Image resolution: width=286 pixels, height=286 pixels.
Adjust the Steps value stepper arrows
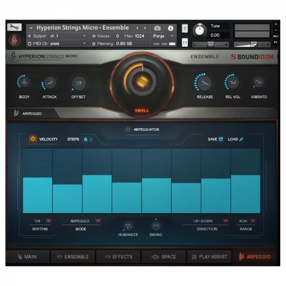[x=91, y=139]
